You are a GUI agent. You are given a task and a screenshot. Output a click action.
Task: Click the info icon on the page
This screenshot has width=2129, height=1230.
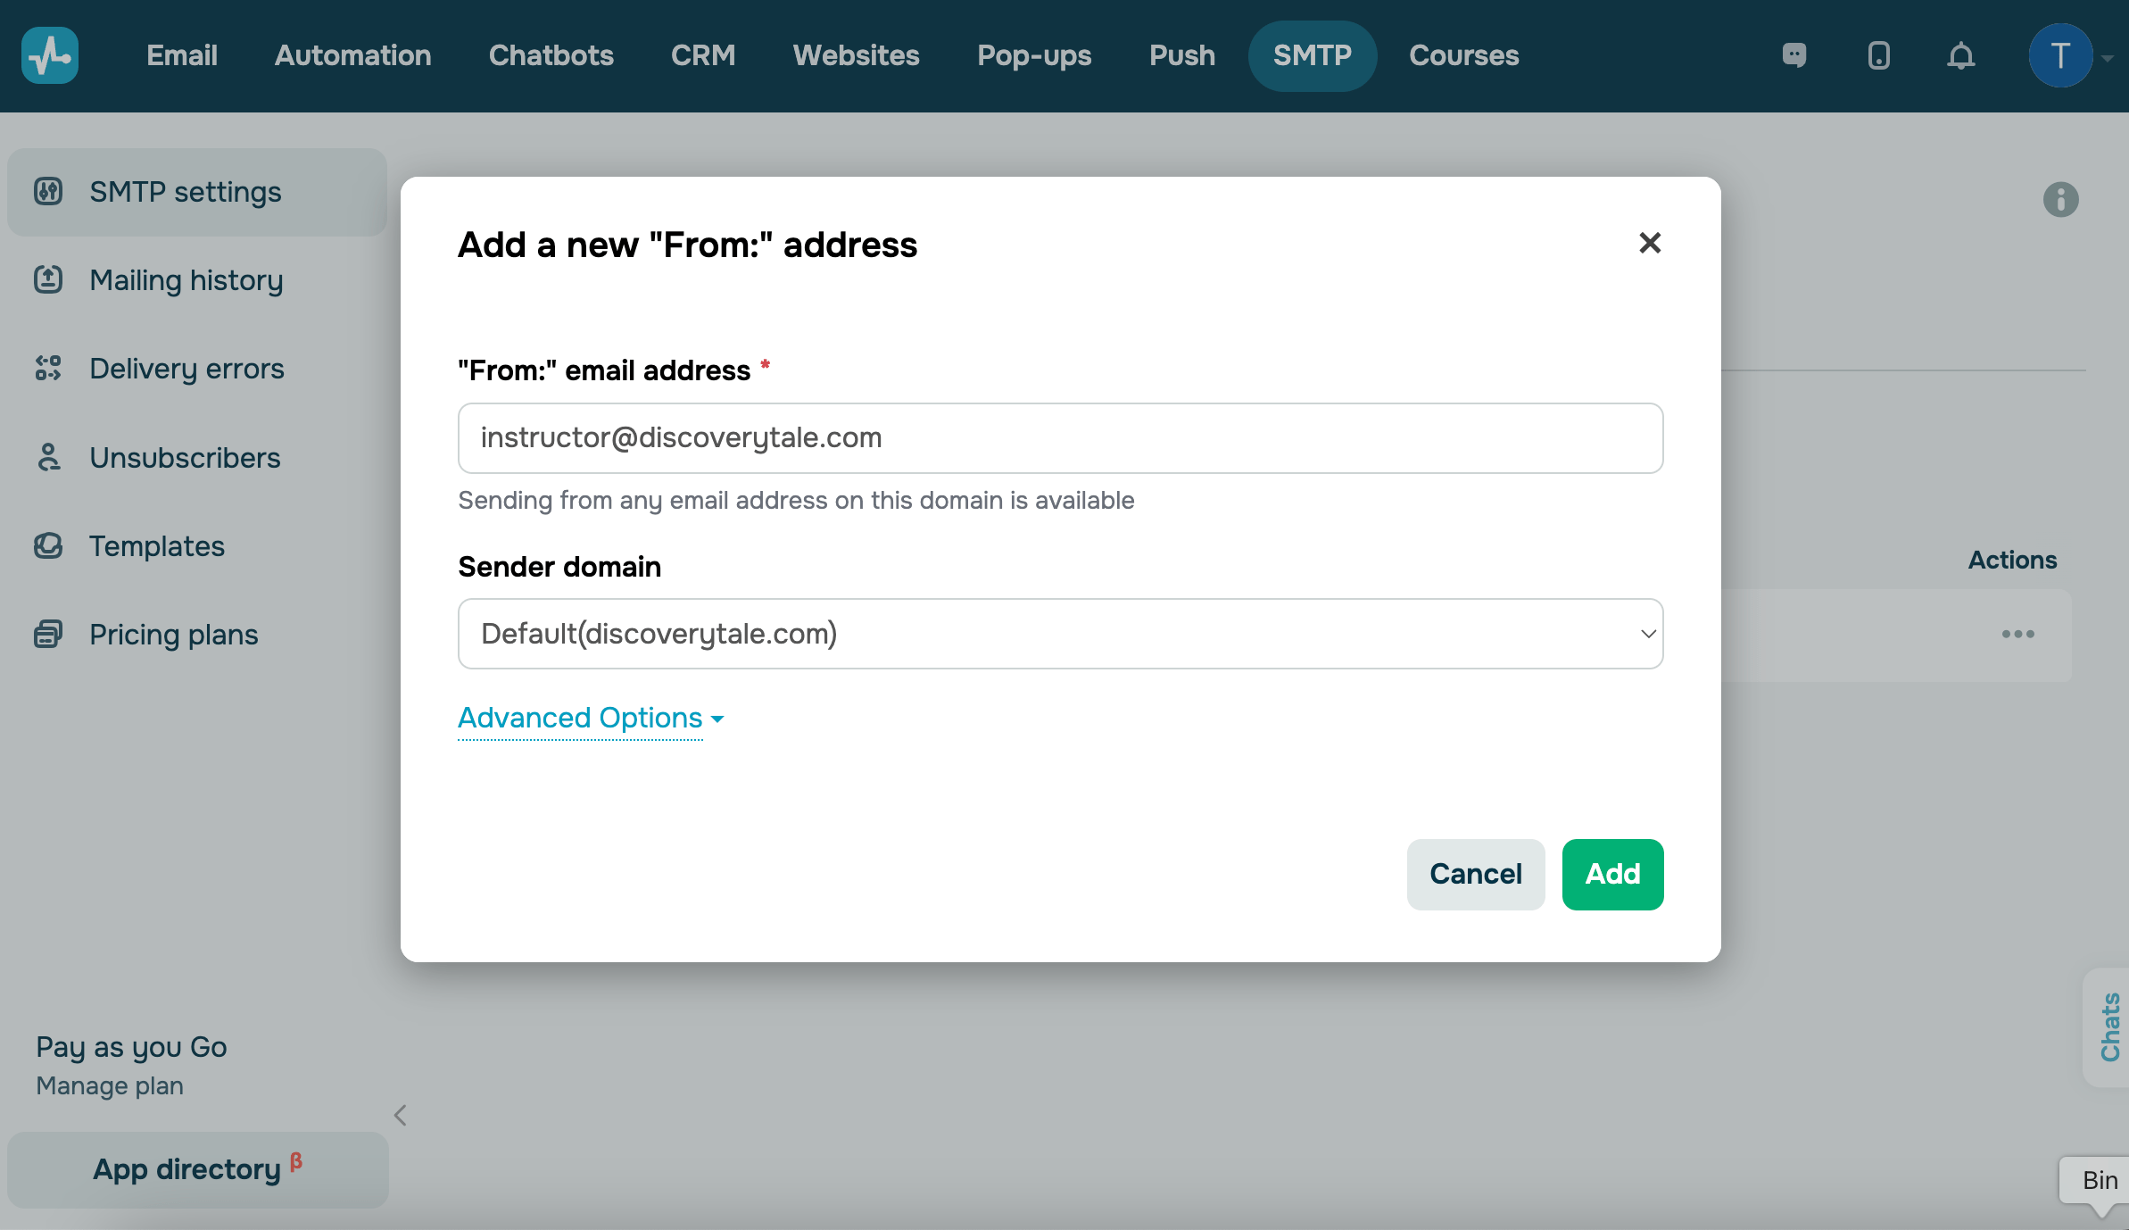point(2060,199)
